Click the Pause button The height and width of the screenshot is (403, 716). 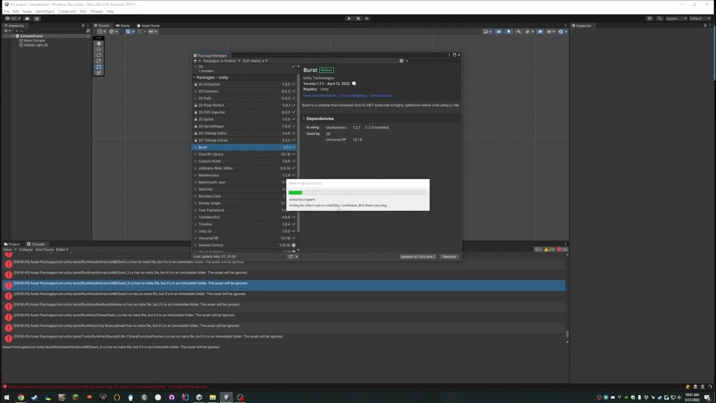tap(358, 18)
